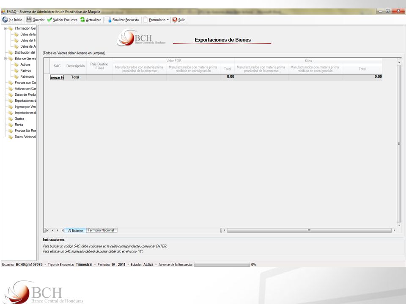Screen dimensions: 406x304
Task: Click the Formulario page icon
Action: 145,20
